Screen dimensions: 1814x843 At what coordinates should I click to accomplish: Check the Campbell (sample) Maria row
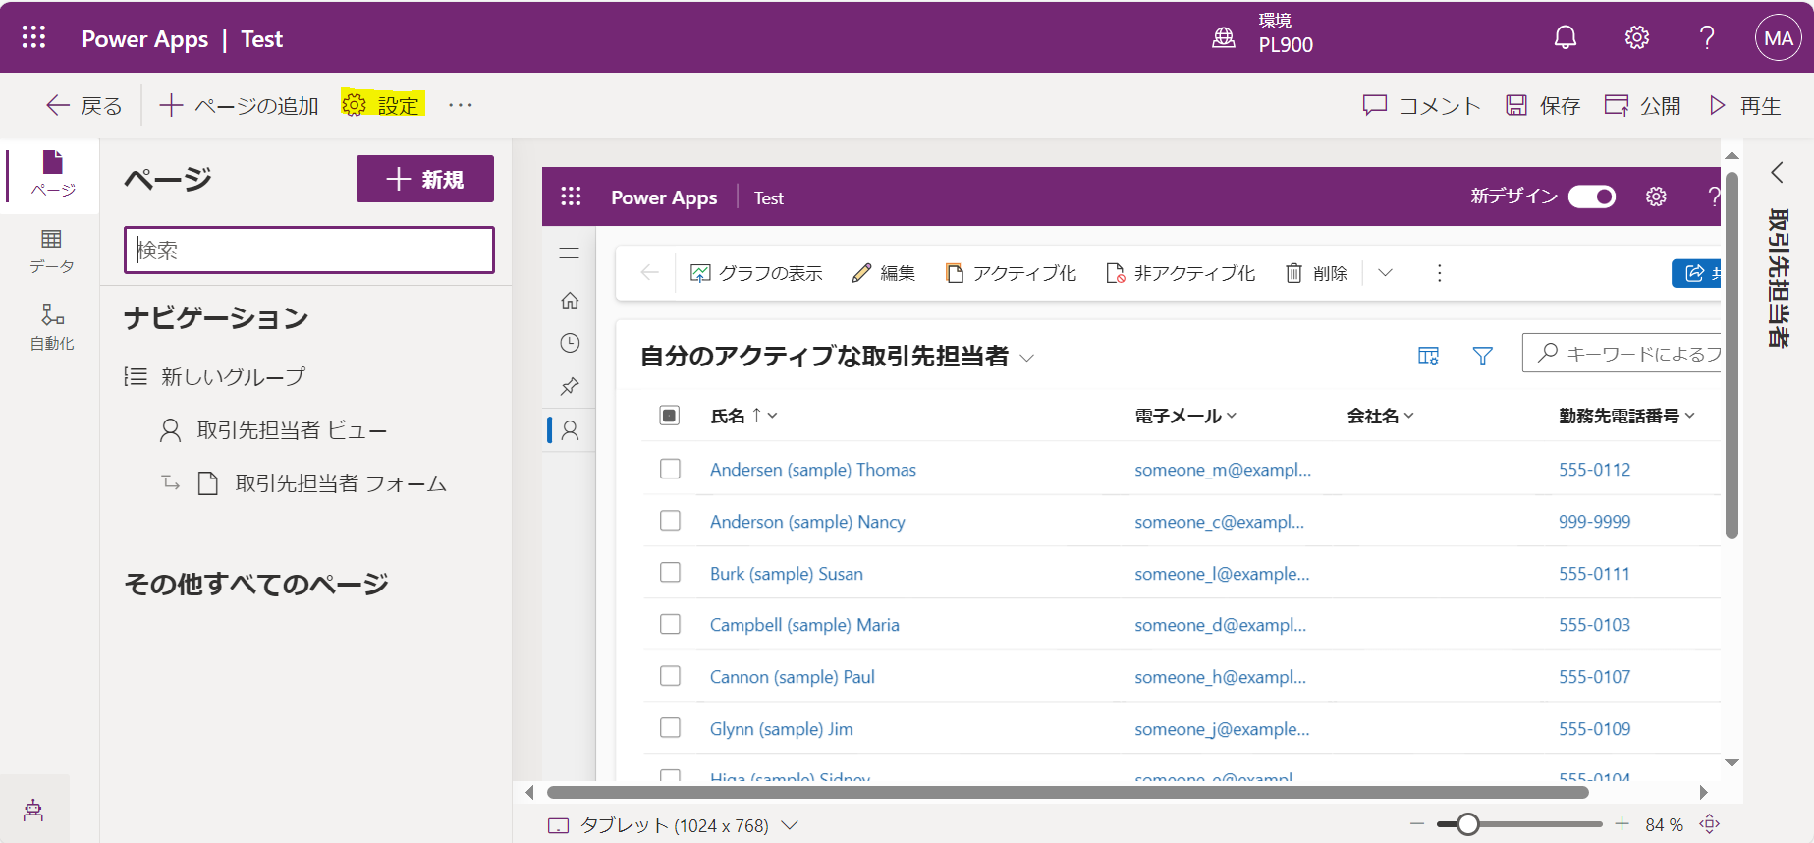click(670, 624)
